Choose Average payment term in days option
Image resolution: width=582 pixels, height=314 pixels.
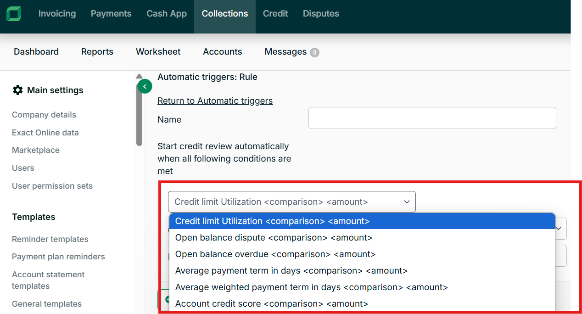[x=291, y=271]
